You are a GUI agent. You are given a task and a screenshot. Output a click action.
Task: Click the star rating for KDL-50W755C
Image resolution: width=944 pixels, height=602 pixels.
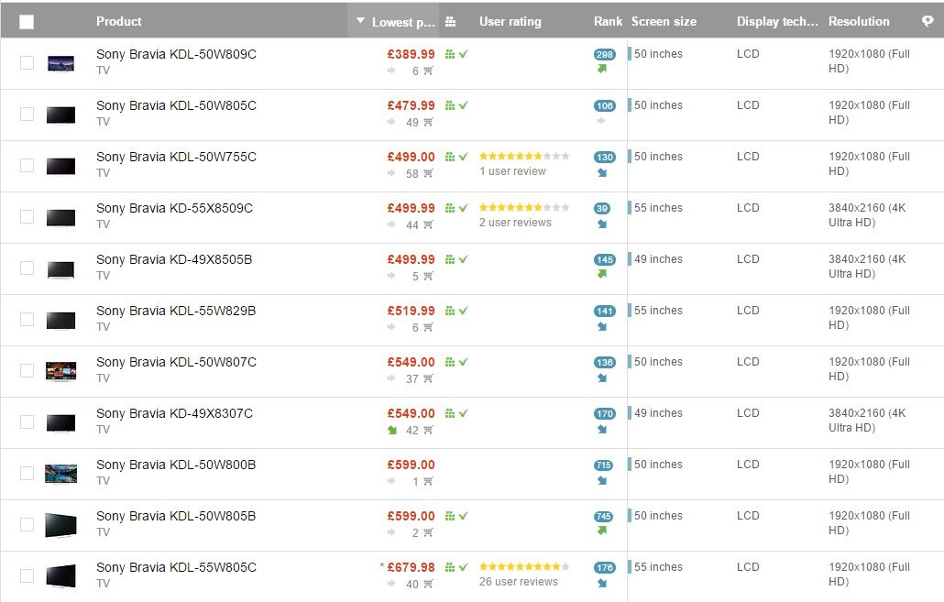click(524, 157)
